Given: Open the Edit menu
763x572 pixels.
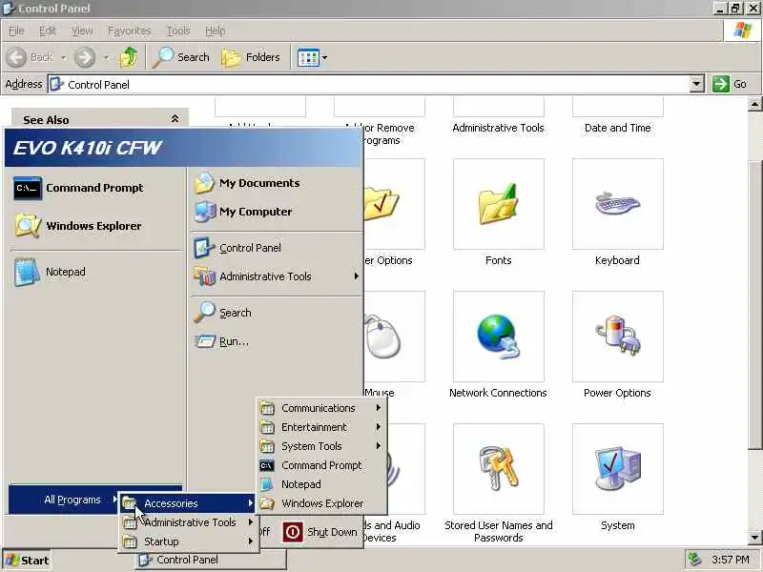Looking at the screenshot, I should (x=47, y=31).
